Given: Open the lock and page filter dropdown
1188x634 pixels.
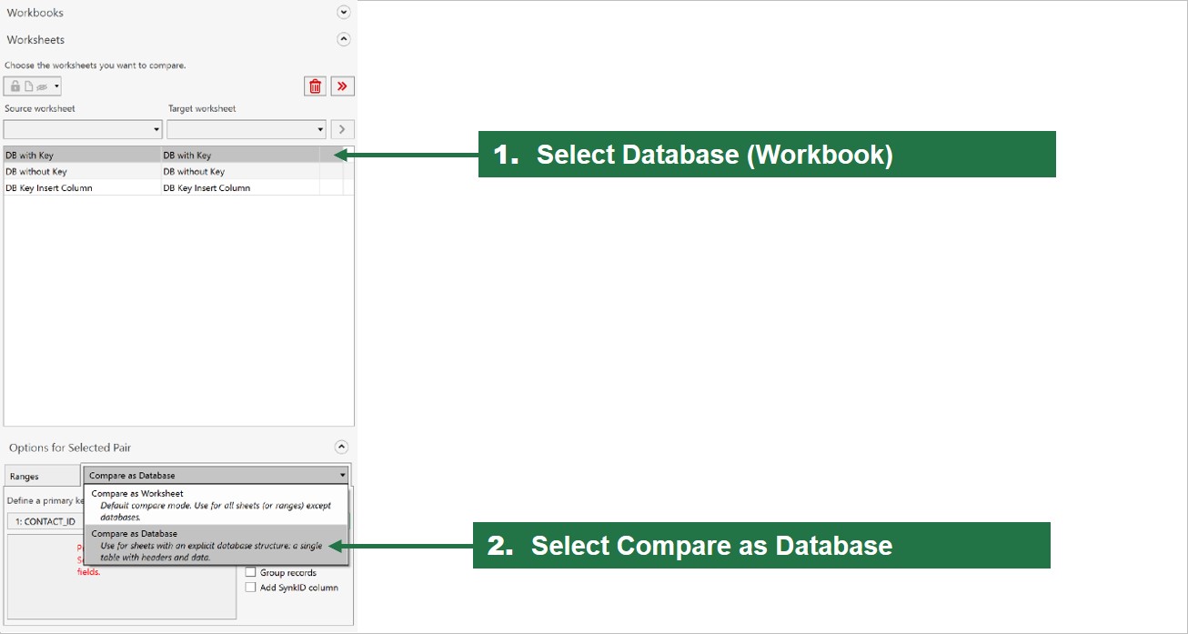Looking at the screenshot, I should tap(33, 86).
